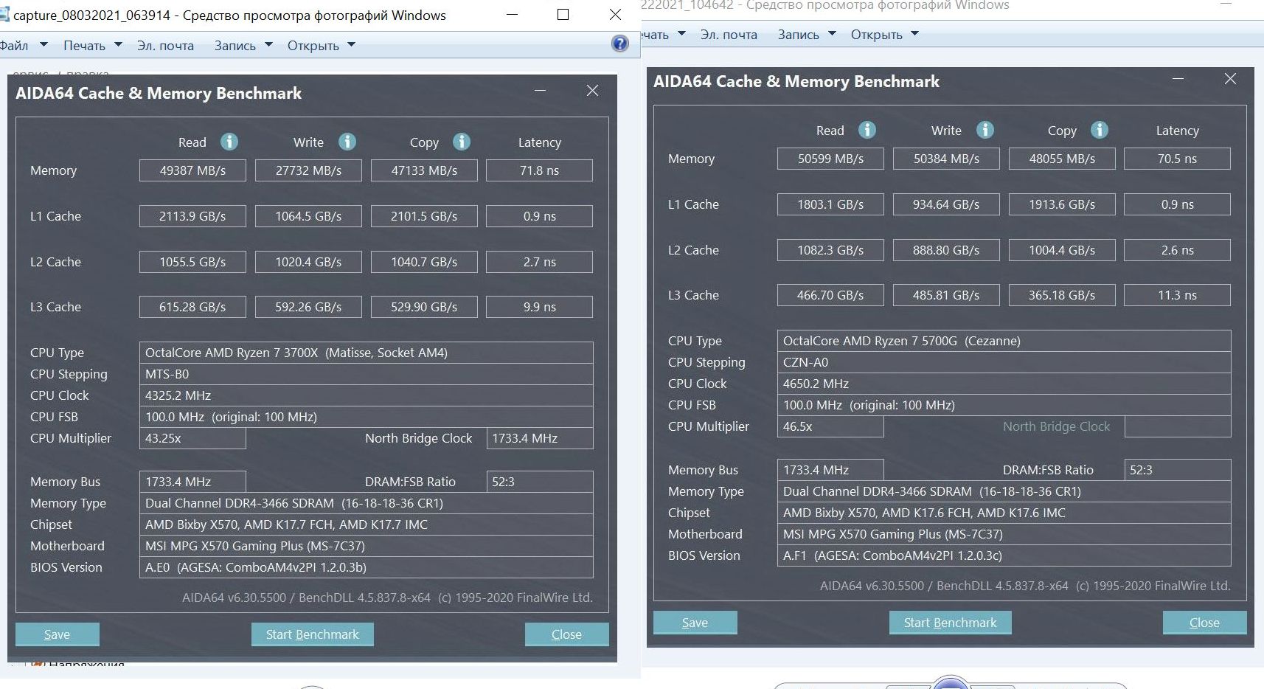Click the CPU Multiplier value 46.5x
The width and height of the screenshot is (1264, 689).
coord(830,426)
